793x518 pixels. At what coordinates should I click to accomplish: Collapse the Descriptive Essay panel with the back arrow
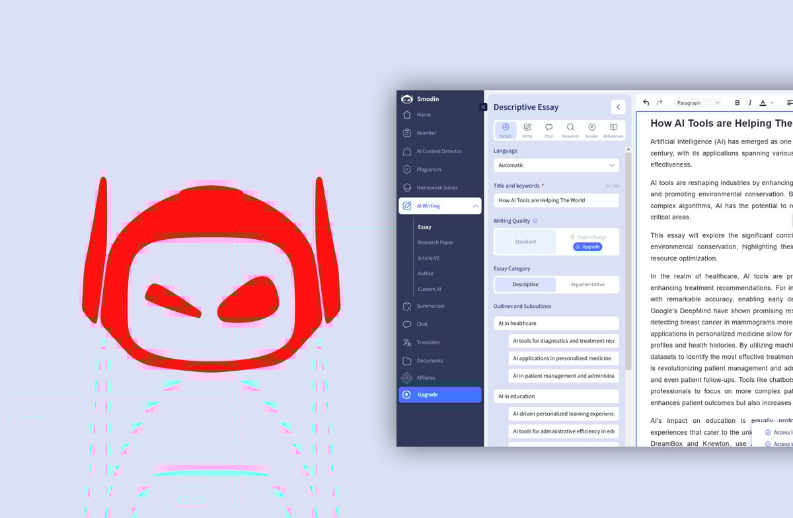click(618, 107)
